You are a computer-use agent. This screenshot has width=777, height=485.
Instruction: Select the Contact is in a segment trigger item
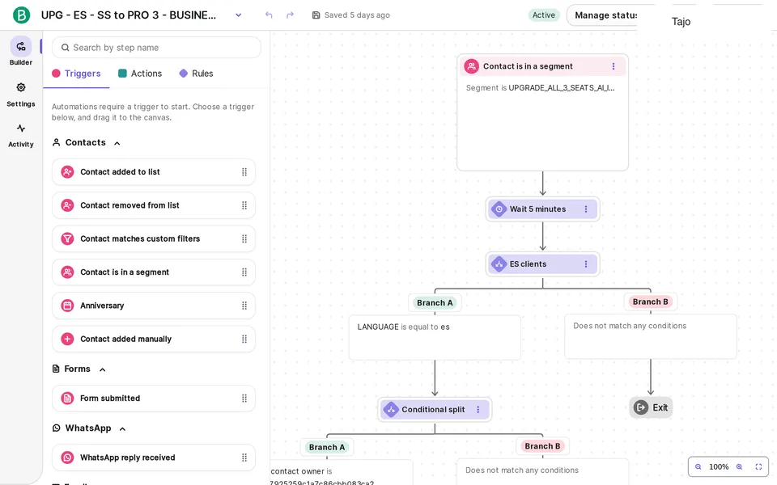[154, 272]
